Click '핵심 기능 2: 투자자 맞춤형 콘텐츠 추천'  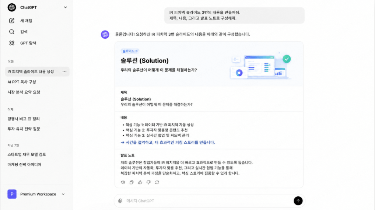coord(157,130)
